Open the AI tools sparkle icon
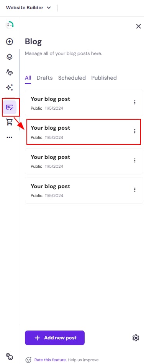This screenshot has height=364, width=144. coord(10,87)
